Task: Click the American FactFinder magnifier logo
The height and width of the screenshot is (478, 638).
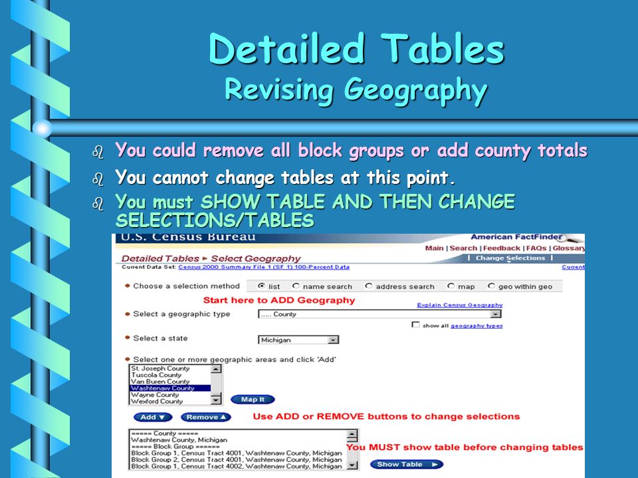Action: pyautogui.click(x=570, y=238)
